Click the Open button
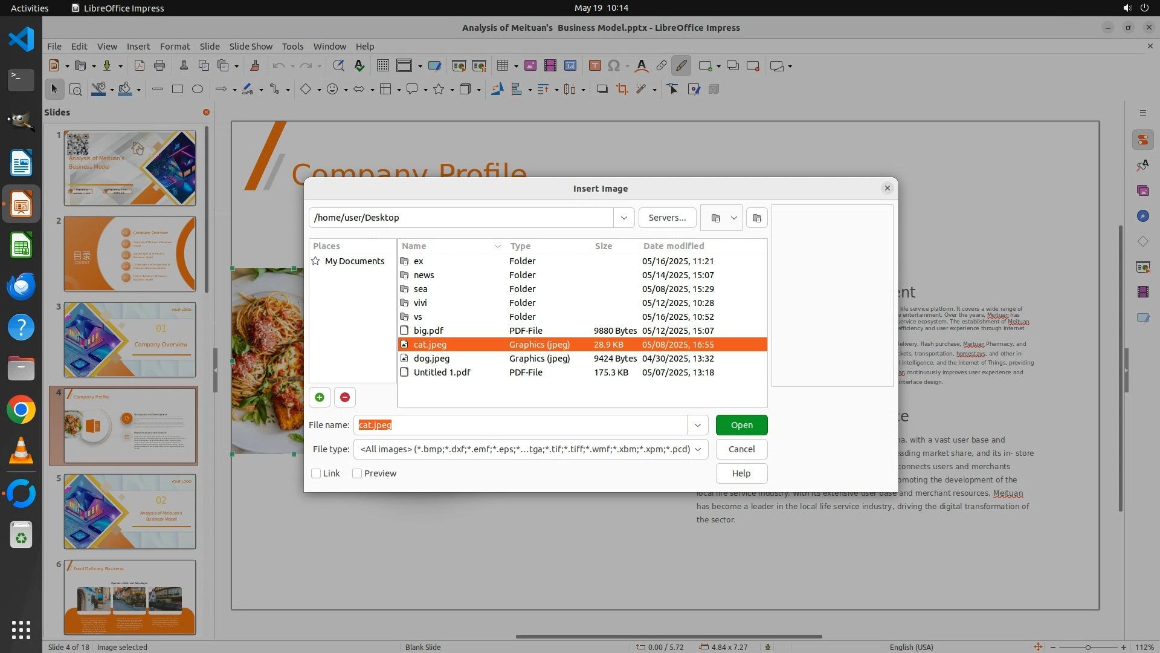The height and width of the screenshot is (653, 1160). pyautogui.click(x=741, y=425)
